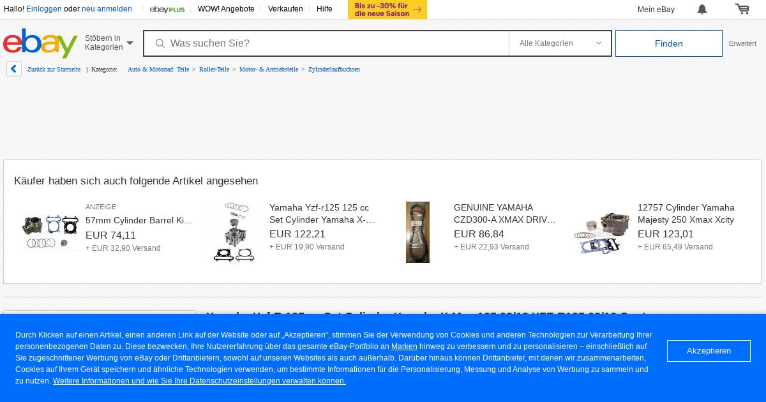
Task: Open the Erweitert advanced search link
Action: [x=742, y=43]
